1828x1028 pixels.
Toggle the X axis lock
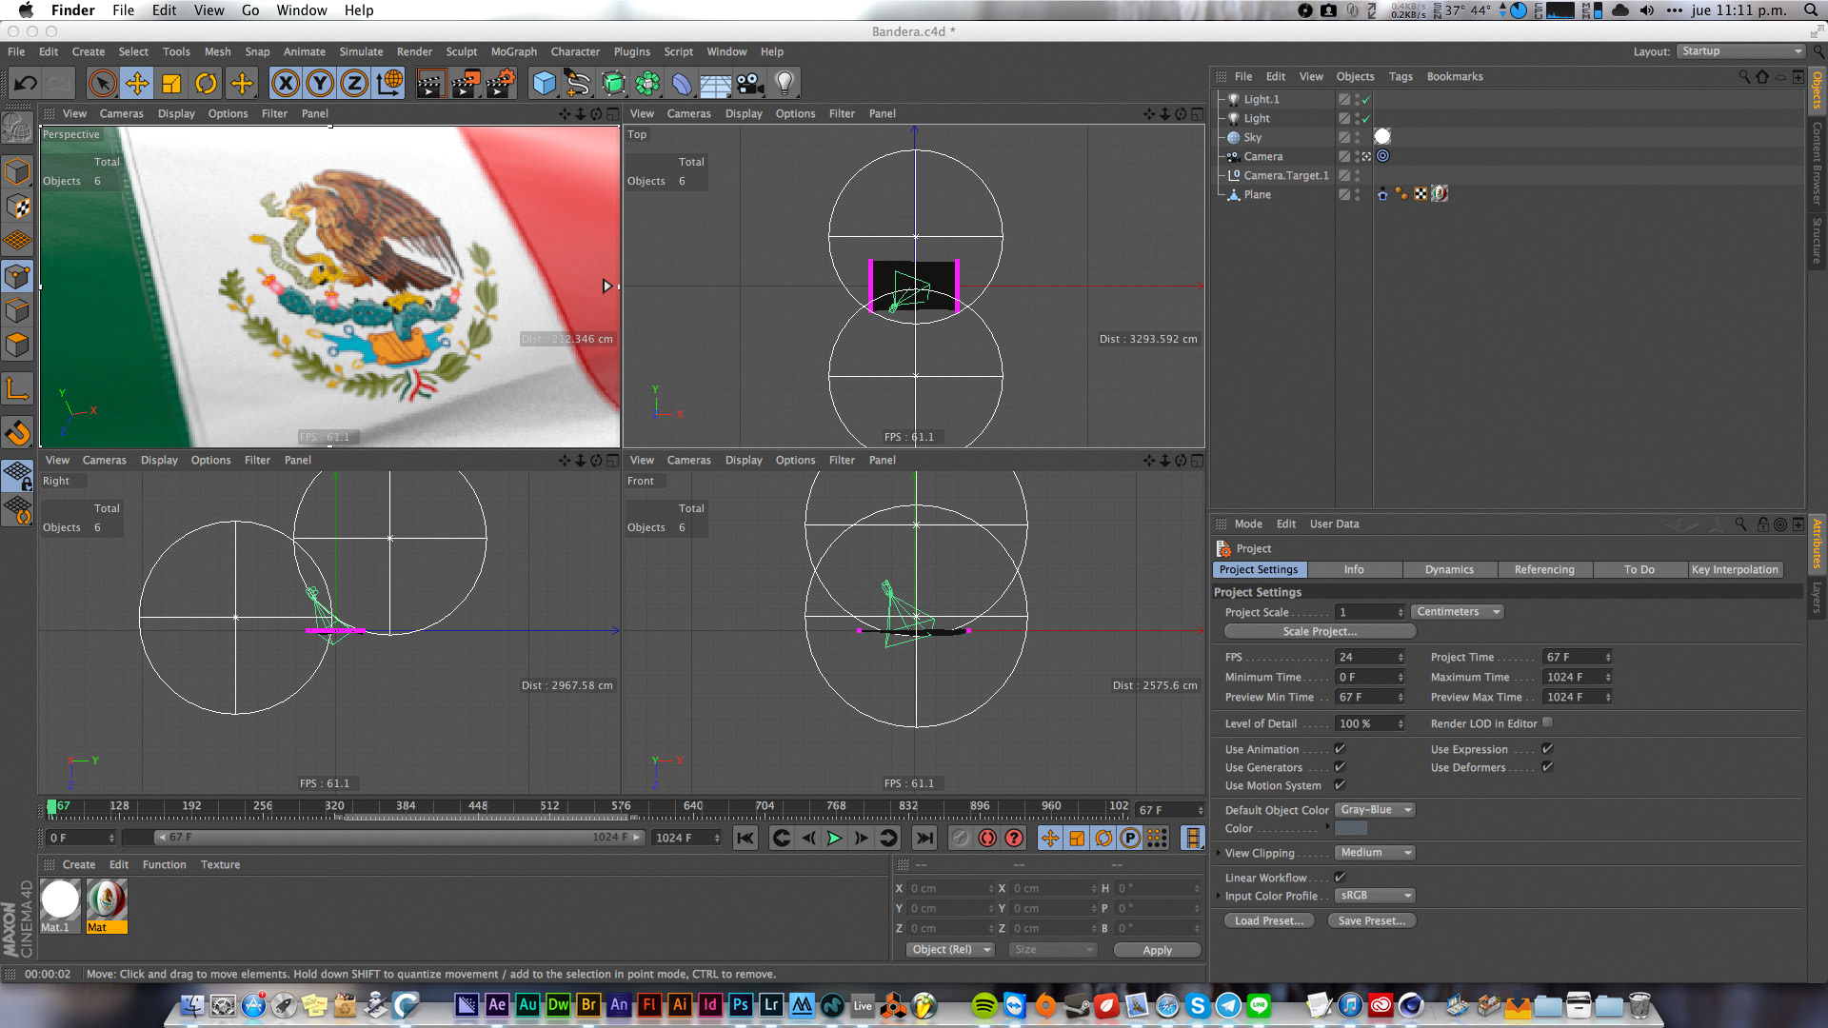pyautogui.click(x=286, y=84)
